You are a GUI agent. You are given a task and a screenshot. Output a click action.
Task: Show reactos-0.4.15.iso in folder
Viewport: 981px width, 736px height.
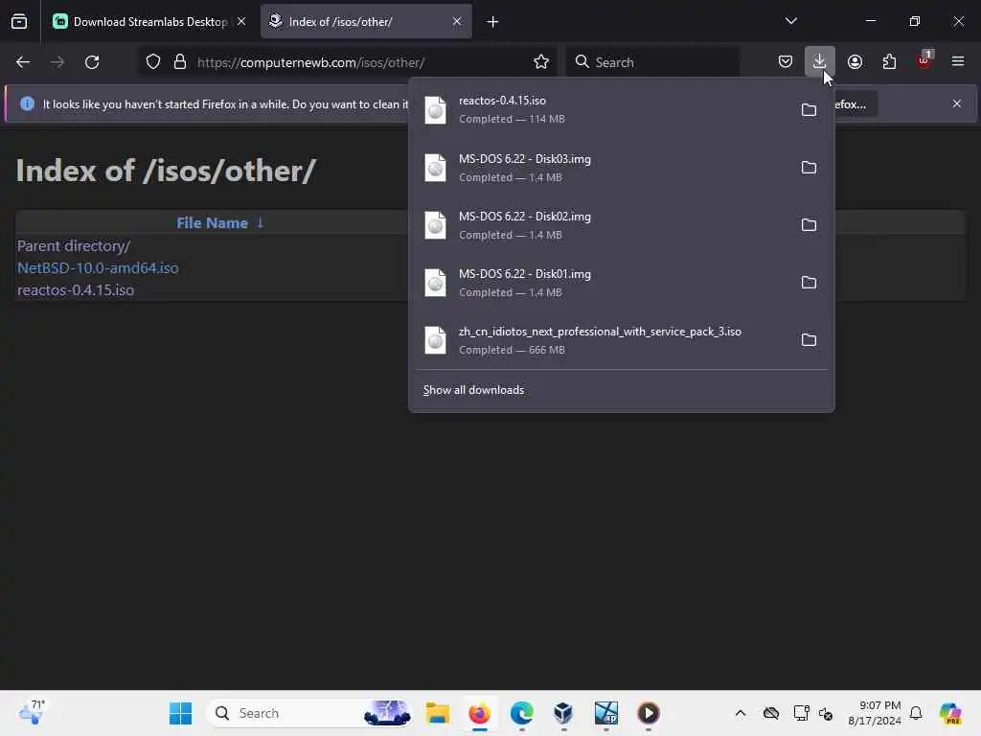click(809, 110)
